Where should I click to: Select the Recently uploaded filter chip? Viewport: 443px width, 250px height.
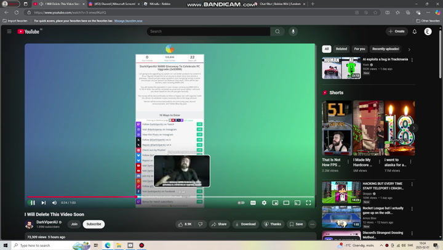386,49
